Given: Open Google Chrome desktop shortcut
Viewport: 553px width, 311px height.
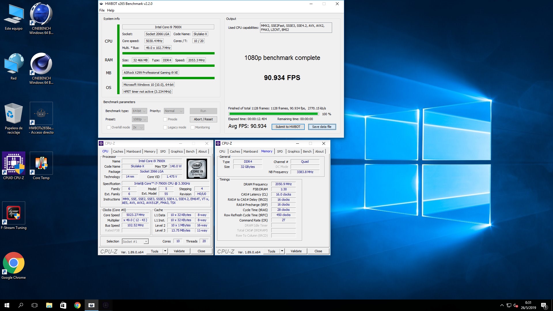Looking at the screenshot, I should tap(14, 266).
